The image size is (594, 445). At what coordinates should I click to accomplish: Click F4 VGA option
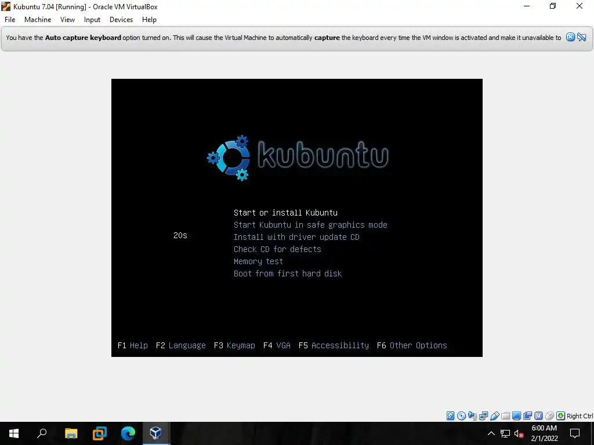pos(277,345)
